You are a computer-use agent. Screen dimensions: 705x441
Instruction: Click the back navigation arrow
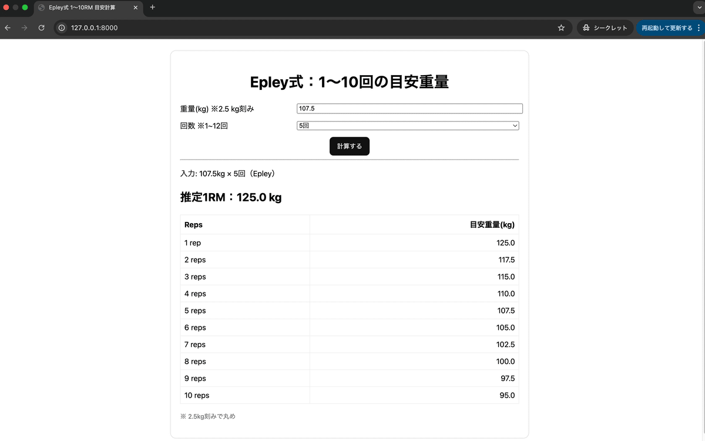point(6,28)
